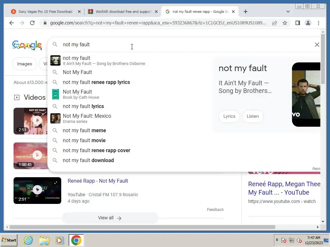Click the Not My Fault: Mexico thumbnail
The height and width of the screenshot is (247, 330).
pyautogui.click(x=55, y=118)
